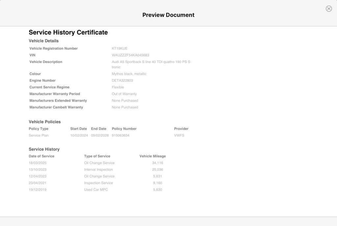The image size is (337, 226).
Task: Click the engine number DETA322803
Action: 122,80
